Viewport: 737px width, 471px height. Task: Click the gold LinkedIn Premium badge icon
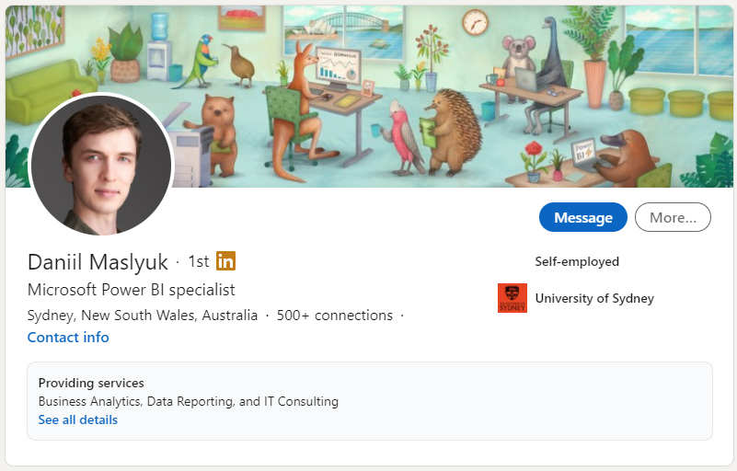coord(225,261)
